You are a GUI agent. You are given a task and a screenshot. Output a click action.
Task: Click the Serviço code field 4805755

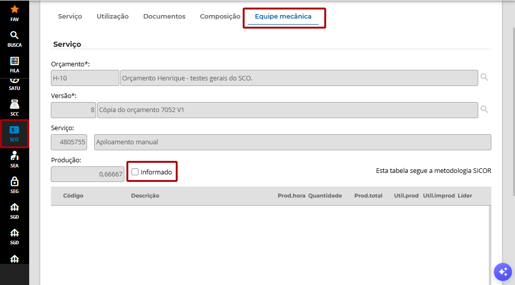pos(69,142)
